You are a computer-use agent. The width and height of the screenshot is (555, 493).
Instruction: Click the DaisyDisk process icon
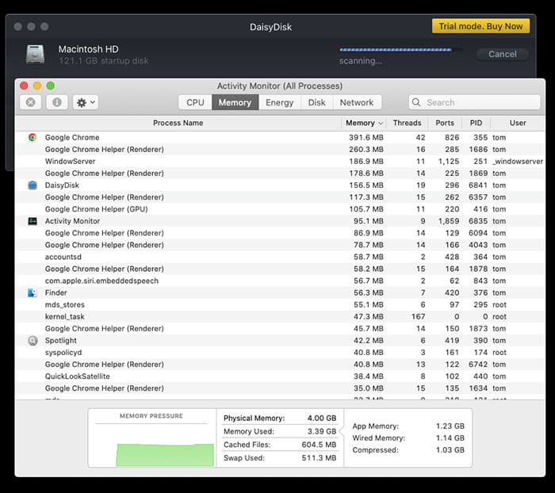click(x=33, y=185)
